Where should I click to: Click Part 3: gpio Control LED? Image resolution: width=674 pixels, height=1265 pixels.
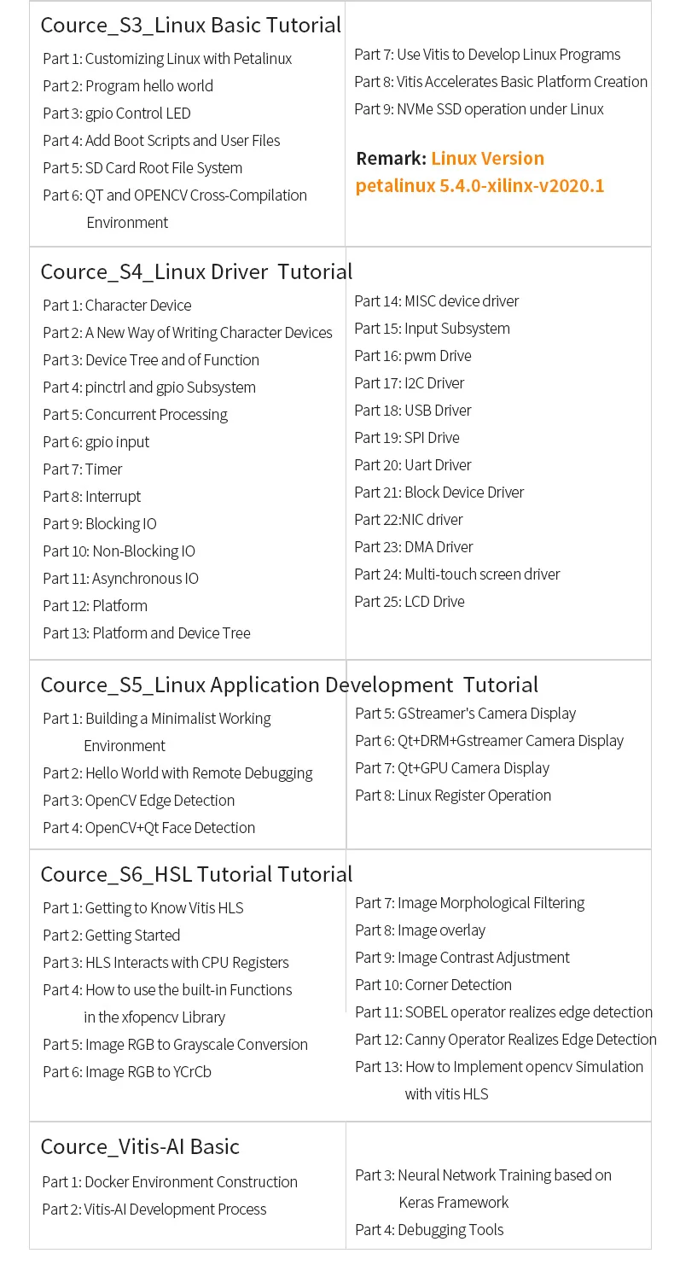(x=117, y=114)
